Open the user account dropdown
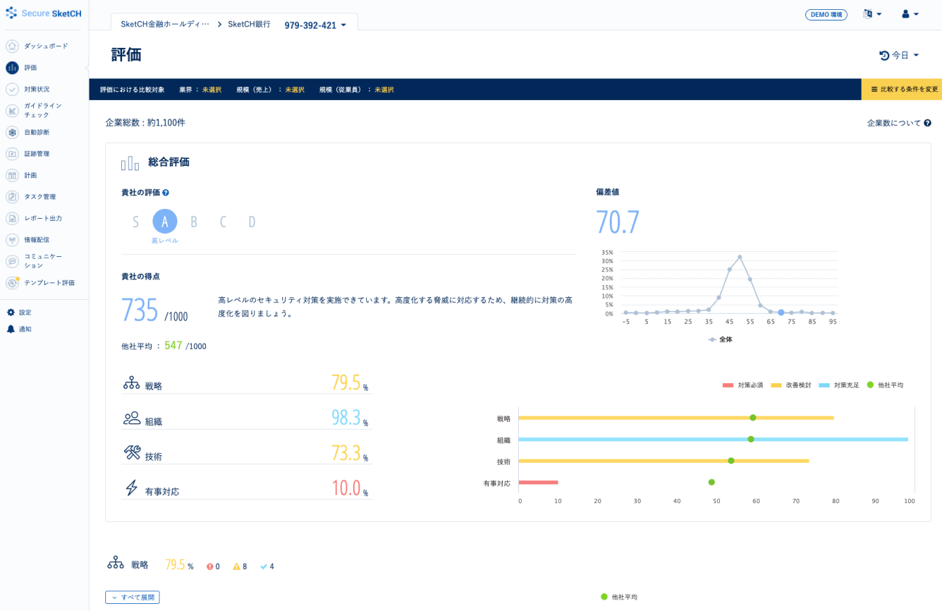 910,14
